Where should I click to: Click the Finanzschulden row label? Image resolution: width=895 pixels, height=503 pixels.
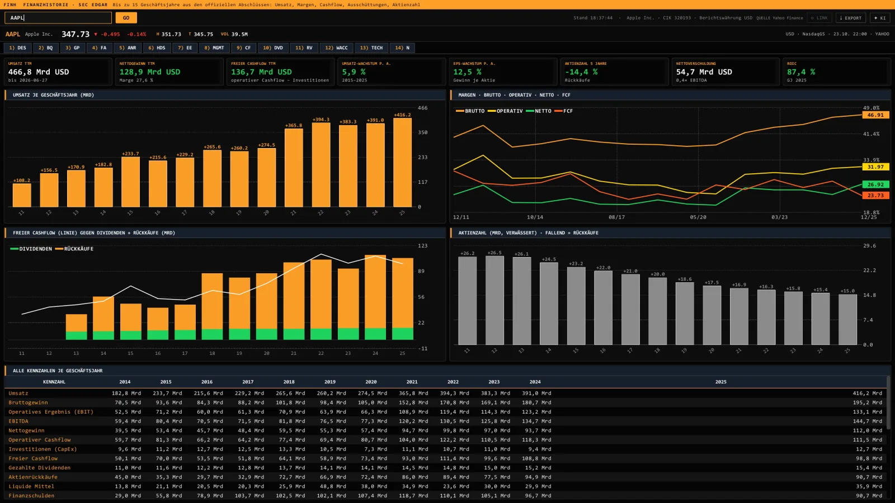(x=31, y=496)
